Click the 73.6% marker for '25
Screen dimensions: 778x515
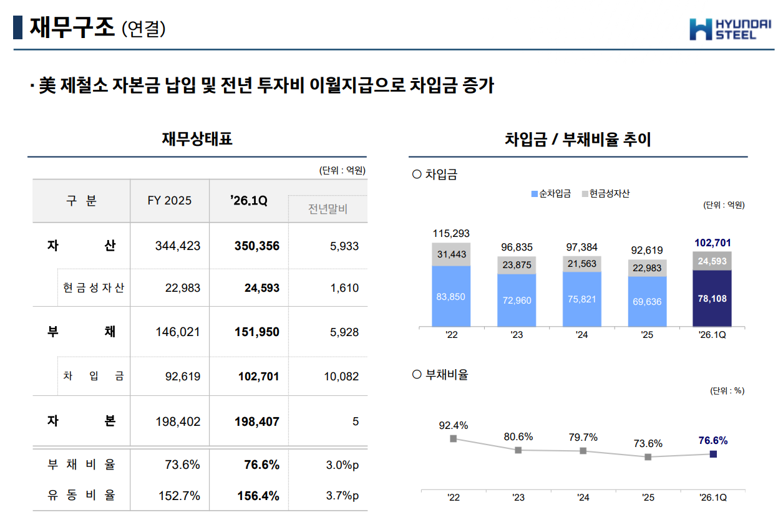(648, 457)
